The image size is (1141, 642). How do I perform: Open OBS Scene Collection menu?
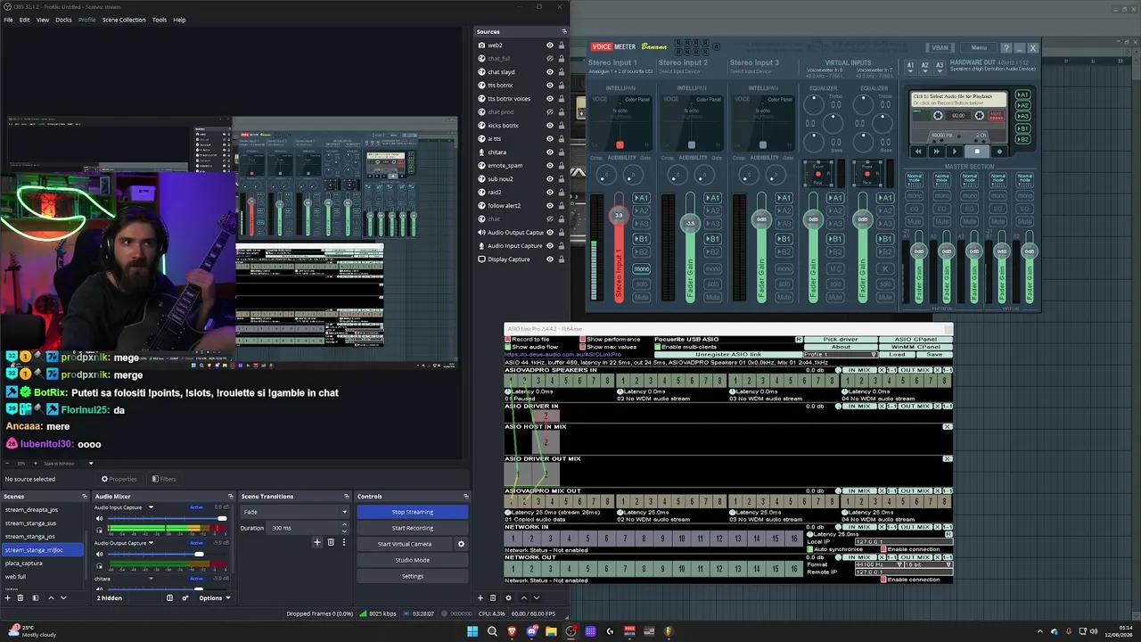click(x=124, y=20)
